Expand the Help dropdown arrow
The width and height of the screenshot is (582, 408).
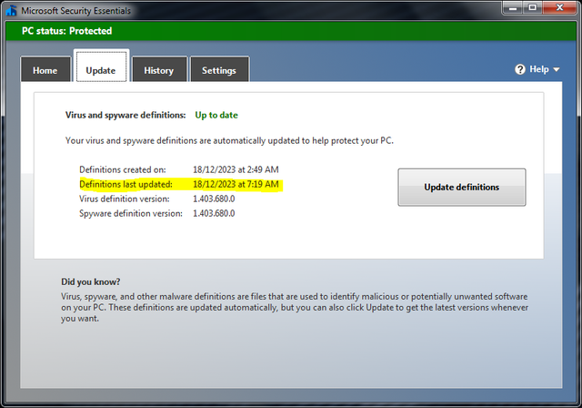(x=556, y=69)
